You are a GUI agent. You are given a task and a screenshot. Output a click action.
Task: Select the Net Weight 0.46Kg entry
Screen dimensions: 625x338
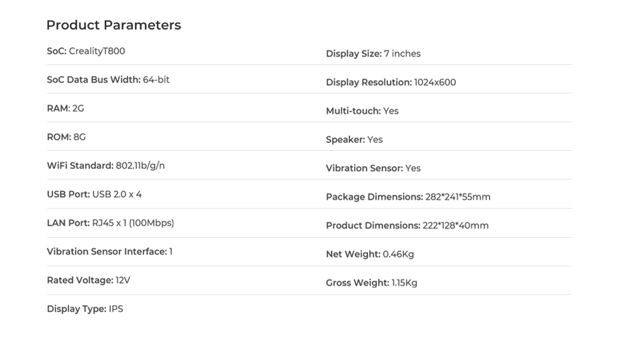[370, 254]
